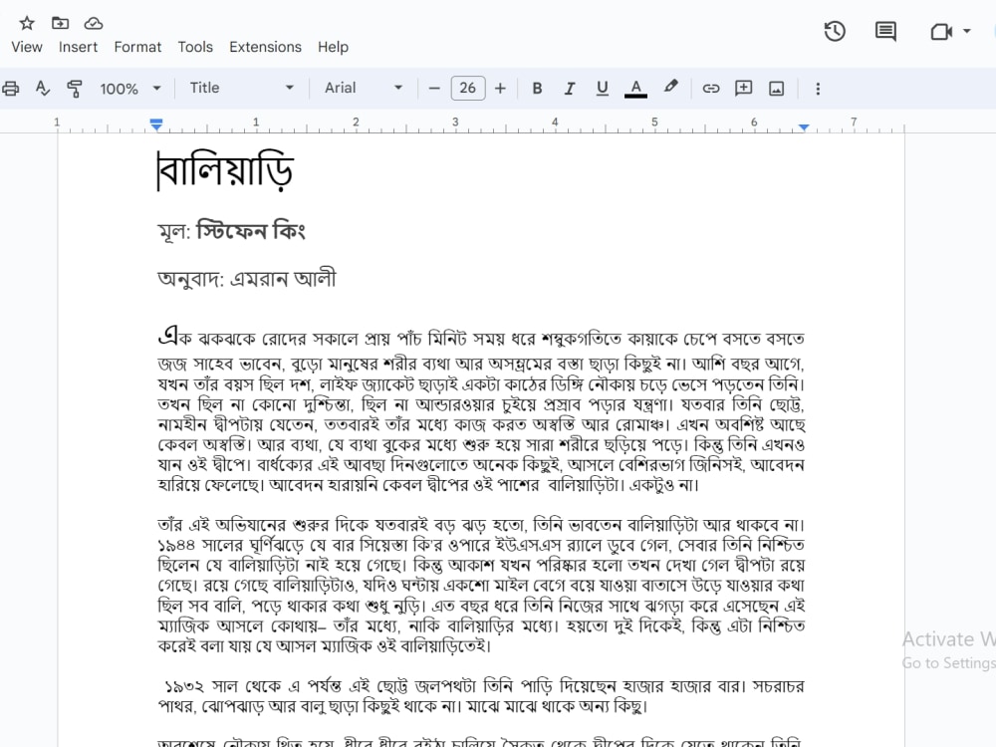Image resolution: width=996 pixels, height=747 pixels.
Task: Open the text color picker
Action: pos(635,89)
